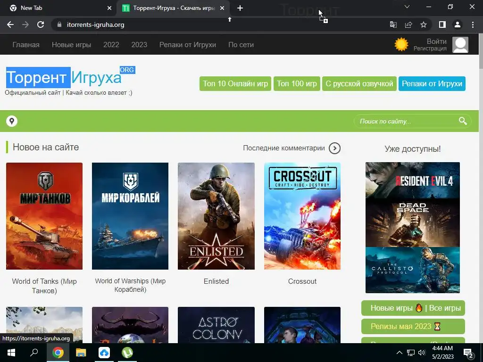Image resolution: width=483 pixels, height=362 pixels.
Task: Open the Dead Space banner
Action: (x=412, y=223)
